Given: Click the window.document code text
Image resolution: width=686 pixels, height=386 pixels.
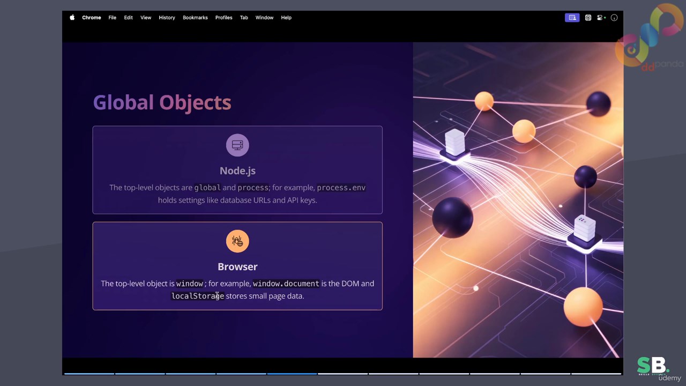Looking at the screenshot, I should tap(286, 284).
